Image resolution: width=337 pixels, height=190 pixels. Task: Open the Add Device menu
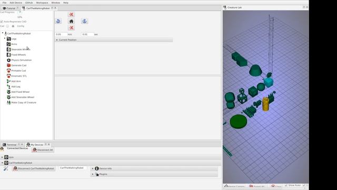click(16, 3)
